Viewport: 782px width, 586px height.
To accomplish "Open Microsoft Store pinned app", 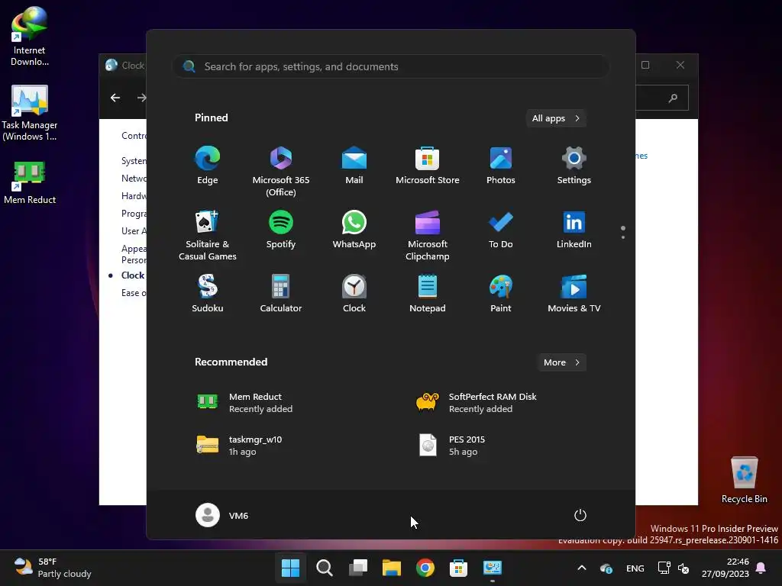I will pyautogui.click(x=428, y=166).
